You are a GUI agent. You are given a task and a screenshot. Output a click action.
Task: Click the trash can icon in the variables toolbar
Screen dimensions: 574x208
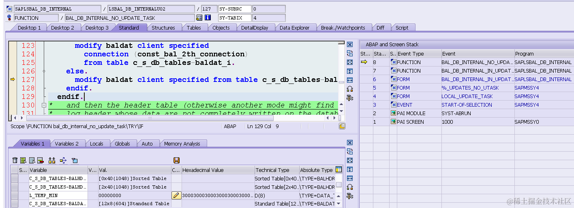[x=15, y=161]
